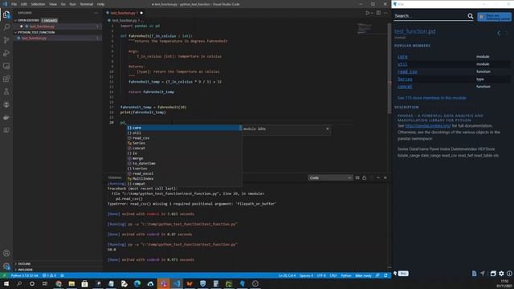Open Explorer panel More Actions ellipsis

tap(96, 13)
